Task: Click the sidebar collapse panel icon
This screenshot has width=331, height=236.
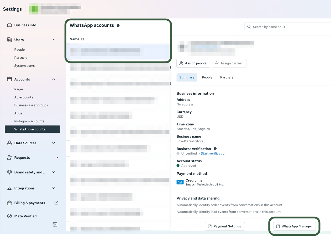Action: (55, 225)
